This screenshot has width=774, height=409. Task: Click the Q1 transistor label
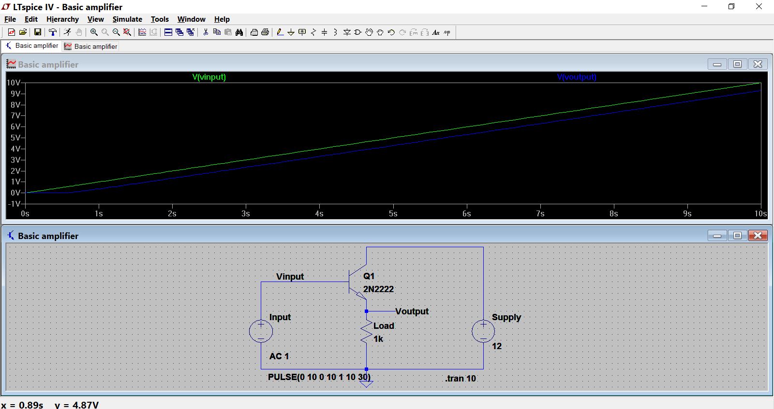point(369,276)
